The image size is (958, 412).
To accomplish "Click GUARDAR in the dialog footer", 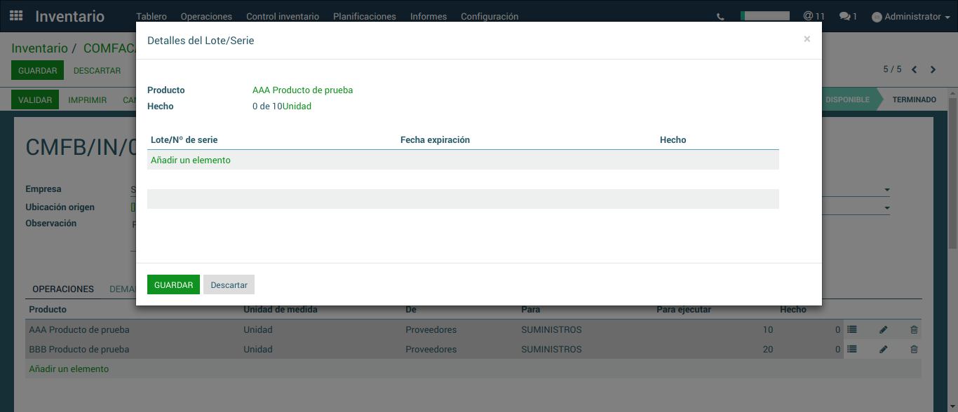I will [173, 284].
